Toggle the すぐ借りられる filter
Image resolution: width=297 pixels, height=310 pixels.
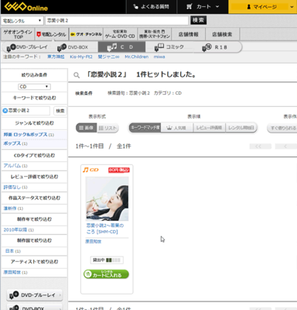point(282,128)
